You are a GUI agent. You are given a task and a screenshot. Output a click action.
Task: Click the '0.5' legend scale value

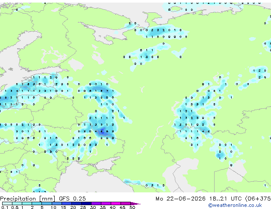click(15, 207)
